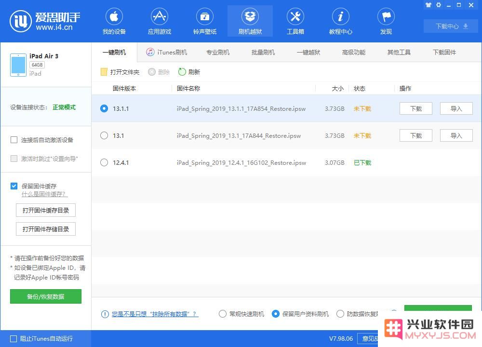The image size is (482, 347).
Task: Click the info icon beside 抹除所有数据 link
Action: [x=105, y=314]
